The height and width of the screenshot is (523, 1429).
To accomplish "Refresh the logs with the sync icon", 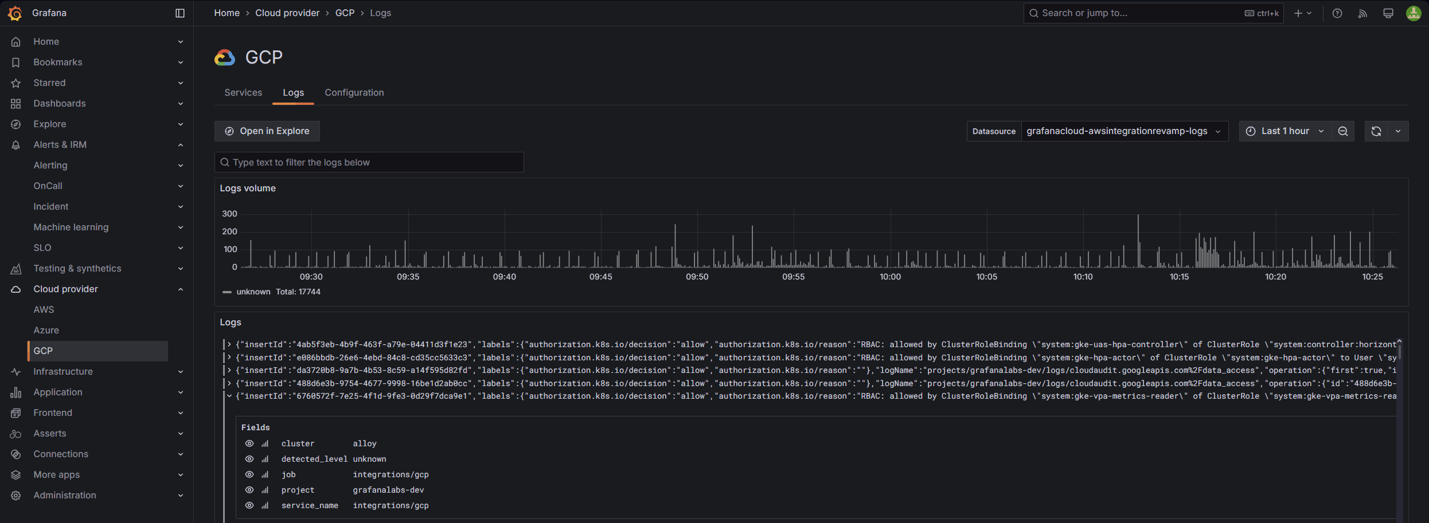I will point(1376,131).
